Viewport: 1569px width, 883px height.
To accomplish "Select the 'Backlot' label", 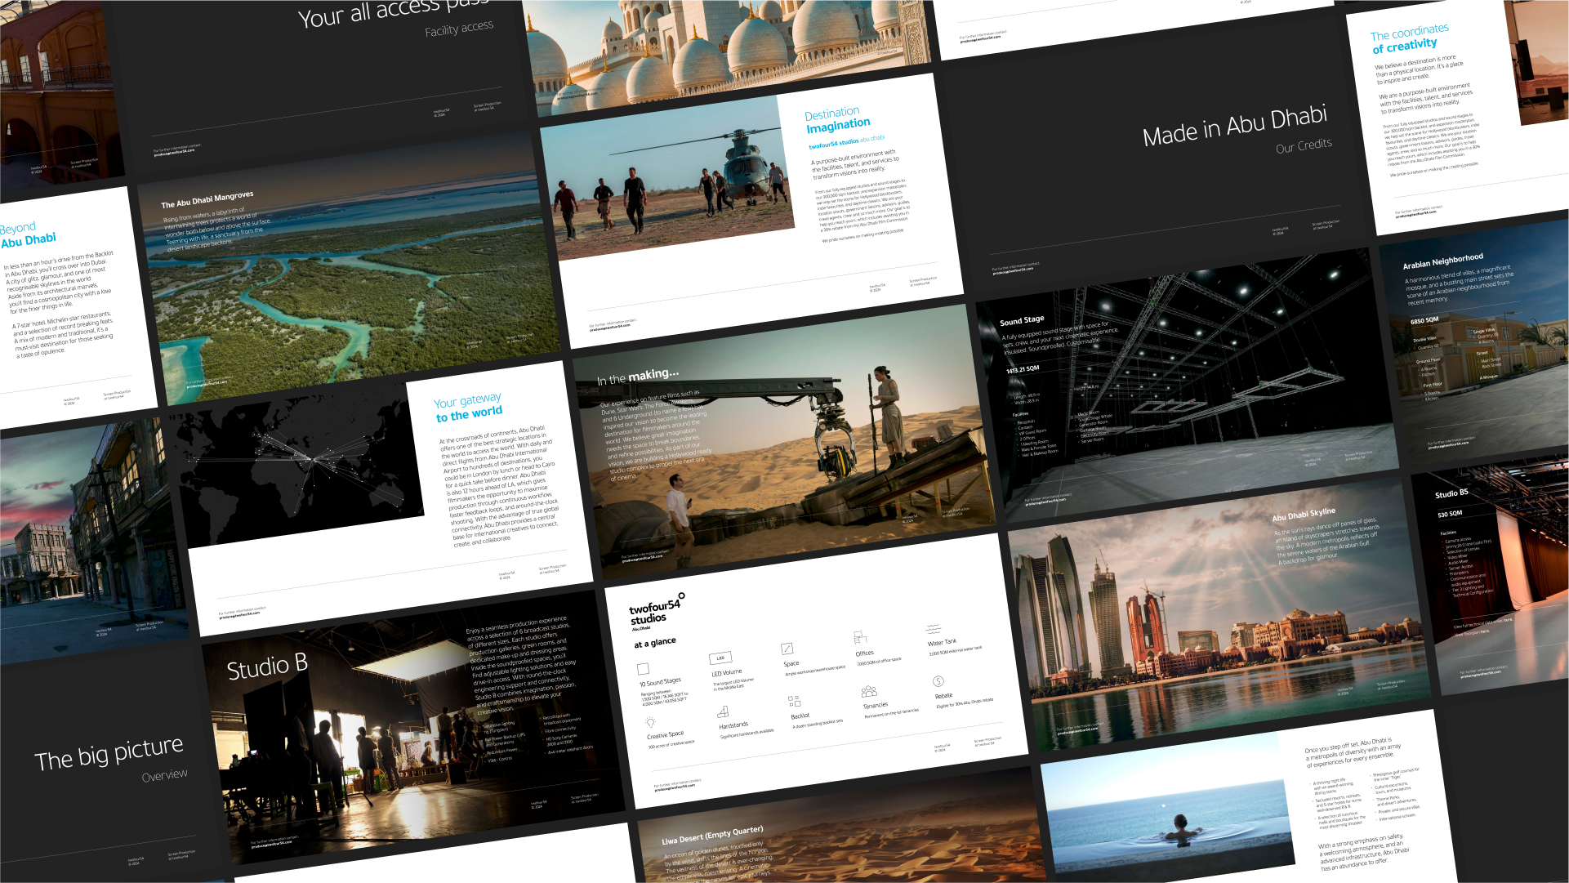I will (x=800, y=716).
